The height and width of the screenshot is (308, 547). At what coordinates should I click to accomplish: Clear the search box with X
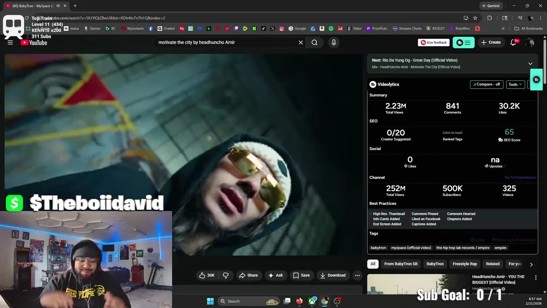coord(301,42)
